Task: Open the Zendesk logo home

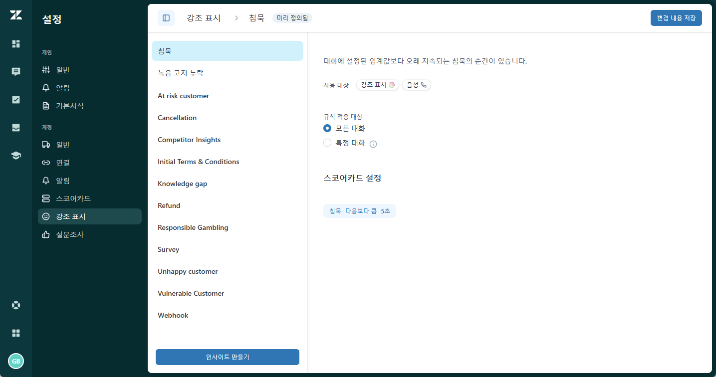Action: [16, 15]
